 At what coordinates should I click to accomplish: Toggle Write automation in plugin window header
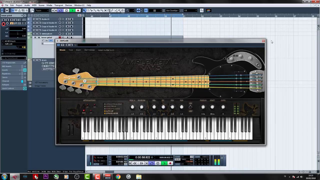point(71,45)
